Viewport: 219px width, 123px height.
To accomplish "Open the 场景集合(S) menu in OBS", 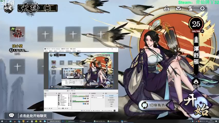I will click(x=68, y=51).
